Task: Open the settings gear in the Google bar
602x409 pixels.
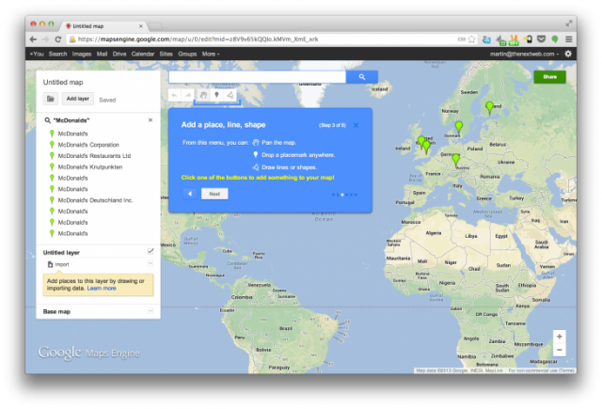Action: pyautogui.click(x=567, y=54)
